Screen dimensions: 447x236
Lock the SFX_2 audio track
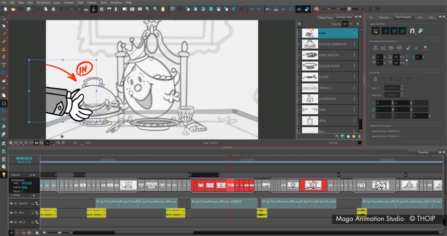coord(33,222)
